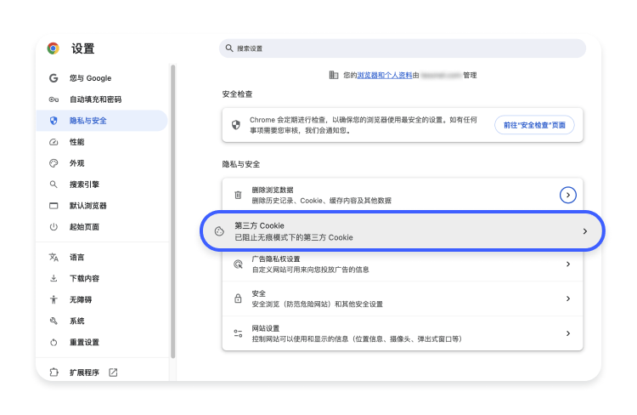637x415 pixels.
Task: Click the 设置 page title
Action: click(83, 48)
